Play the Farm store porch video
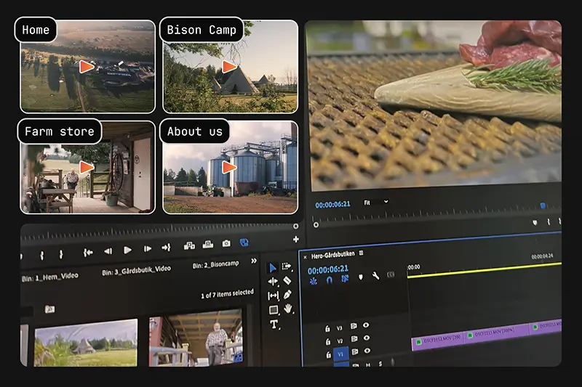 (87, 167)
